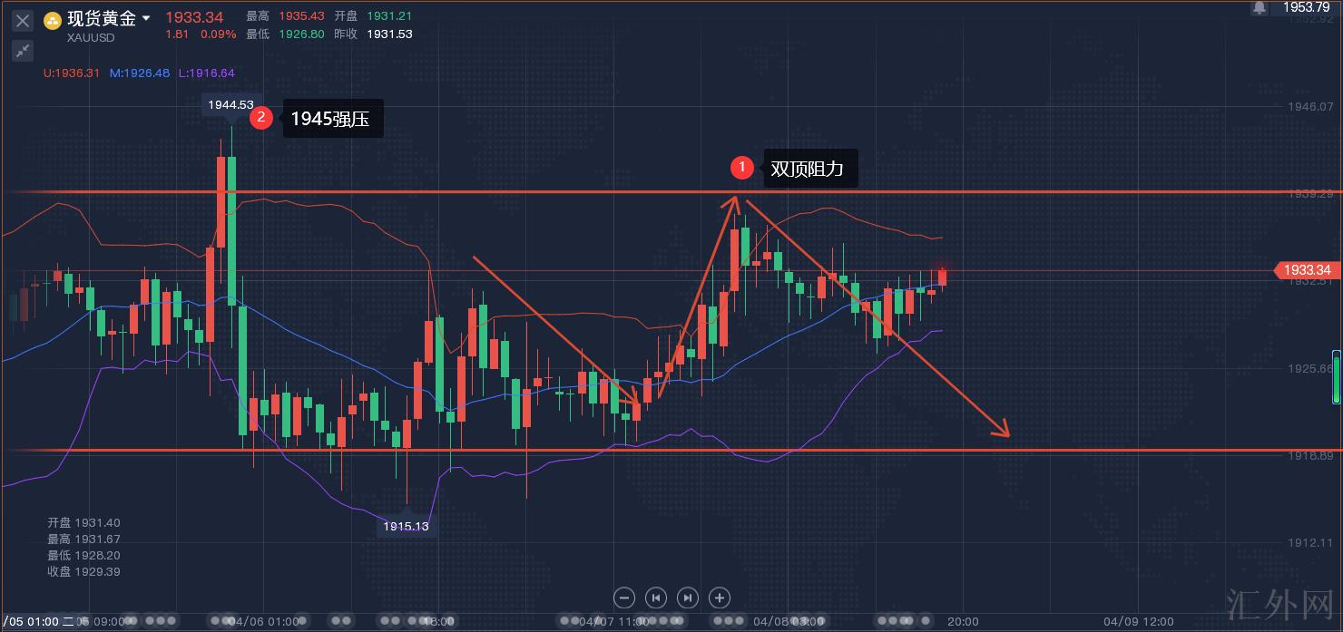
Task: Click the green vertical scale slider
Action: tap(1336, 376)
